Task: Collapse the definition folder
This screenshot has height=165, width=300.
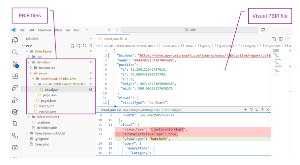Action: [x=29, y=62]
